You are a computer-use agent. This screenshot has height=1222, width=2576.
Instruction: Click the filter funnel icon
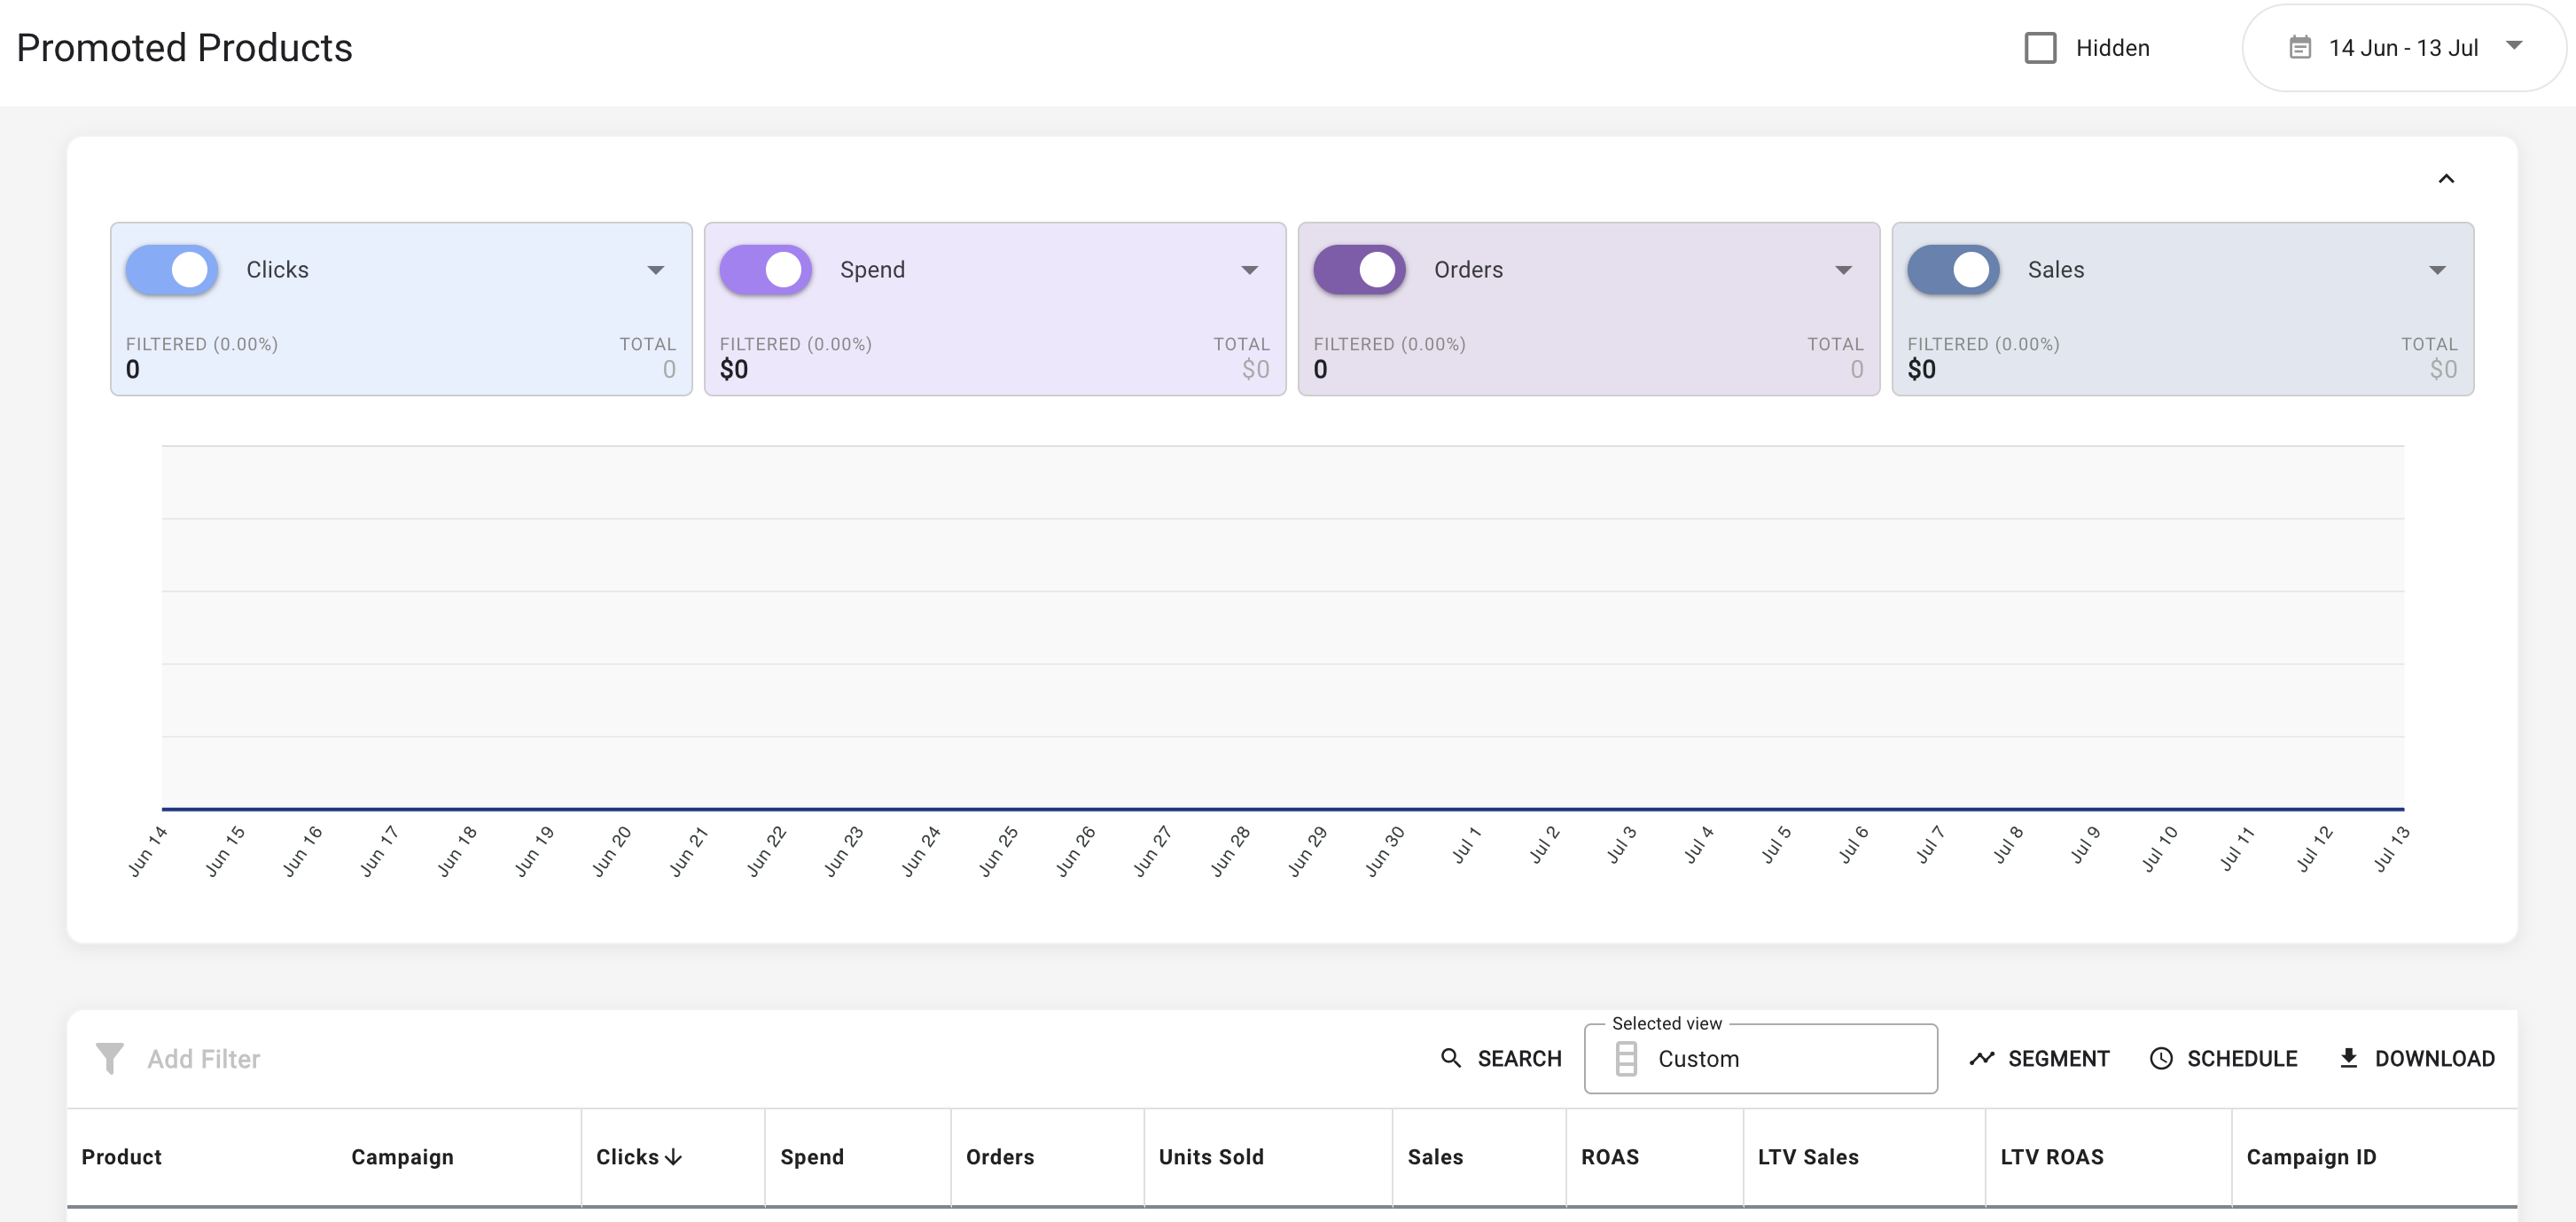click(109, 1058)
